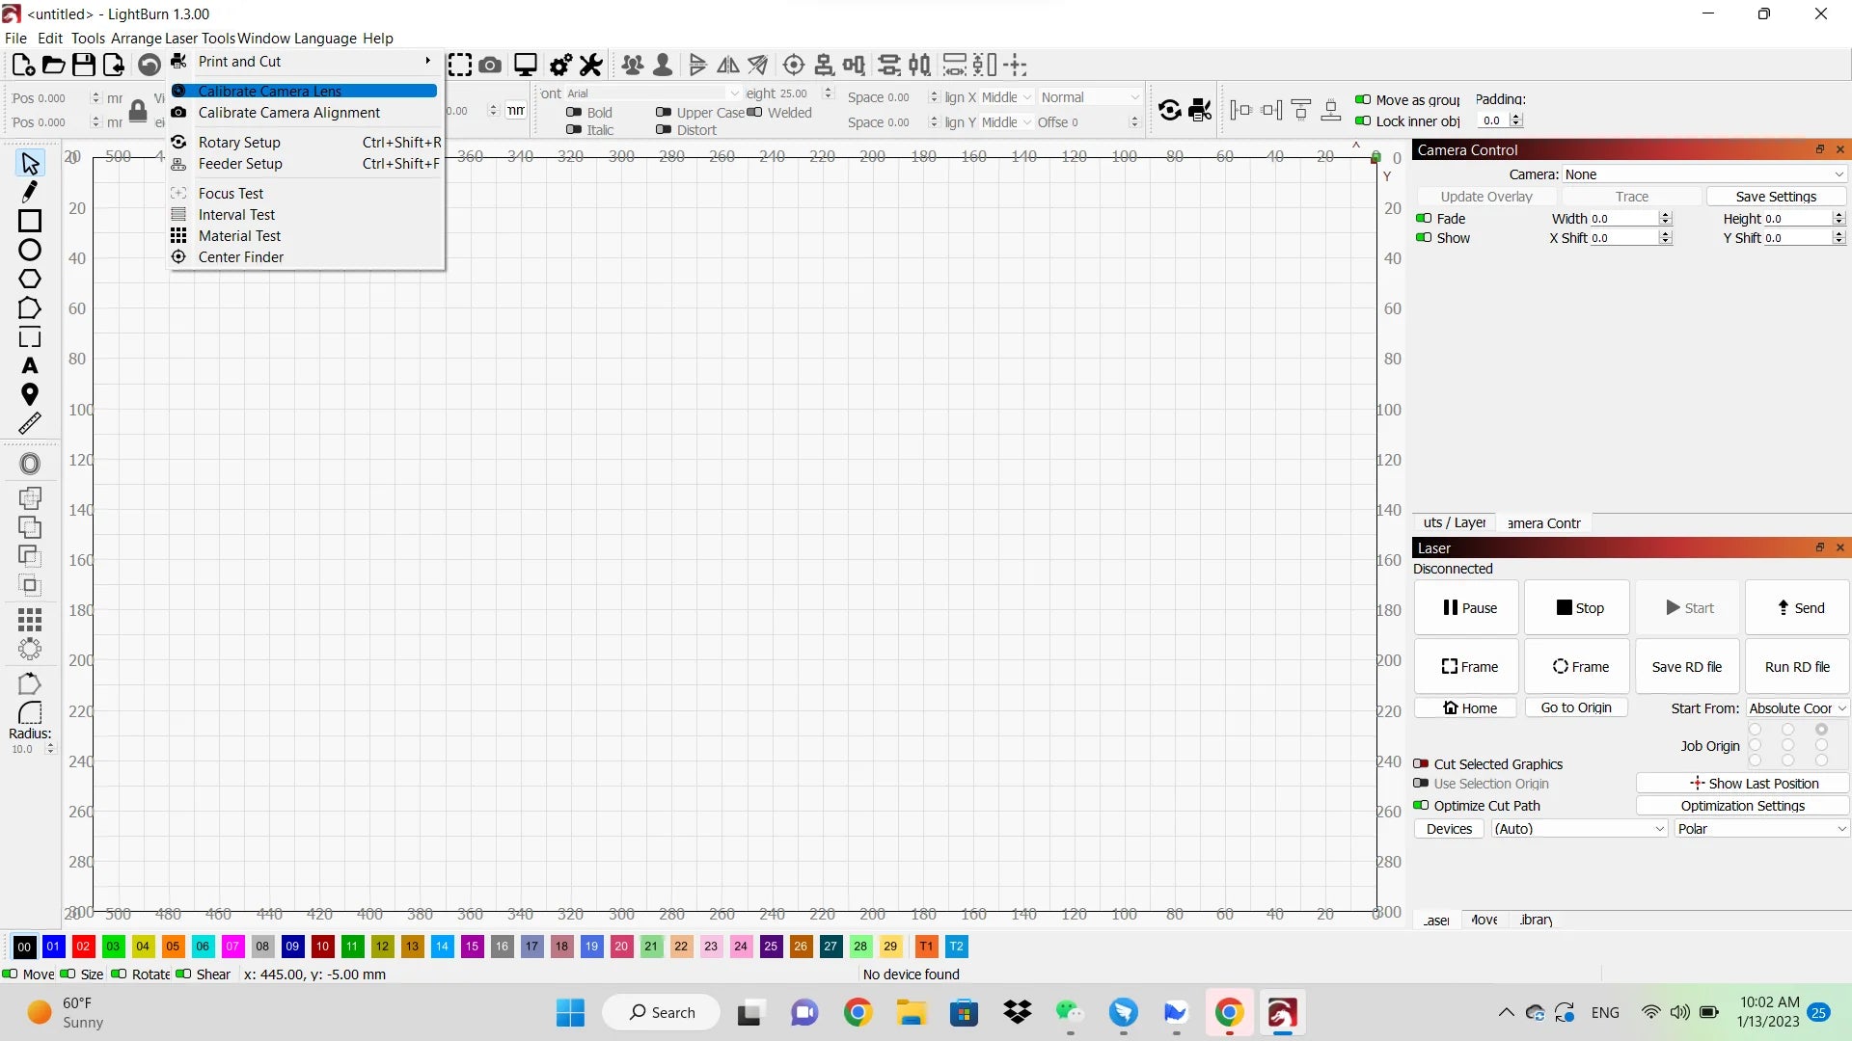
Task: Choose Calibrate Camera Alignment menu entry
Action: (288, 113)
